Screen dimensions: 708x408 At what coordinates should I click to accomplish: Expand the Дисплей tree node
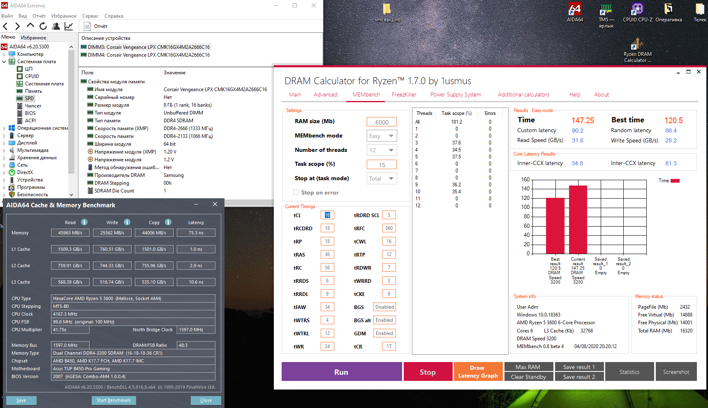point(4,143)
